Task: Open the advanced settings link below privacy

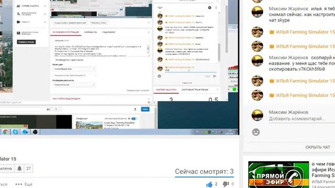Action: (x=138, y=90)
